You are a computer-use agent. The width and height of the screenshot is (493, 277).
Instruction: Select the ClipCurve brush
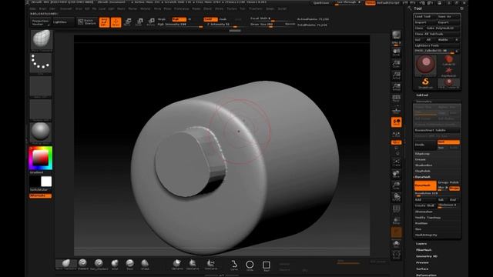tap(177, 264)
